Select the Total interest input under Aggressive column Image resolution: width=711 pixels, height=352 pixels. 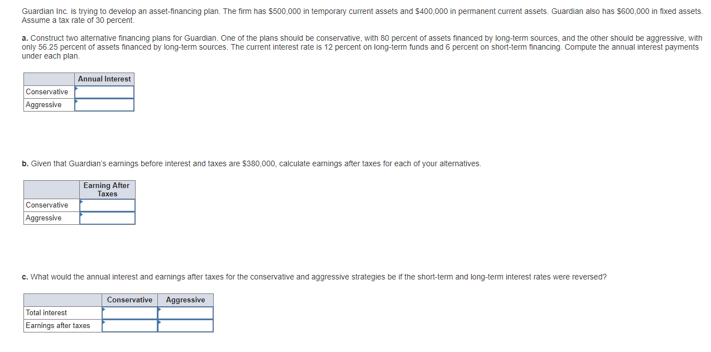tap(186, 312)
